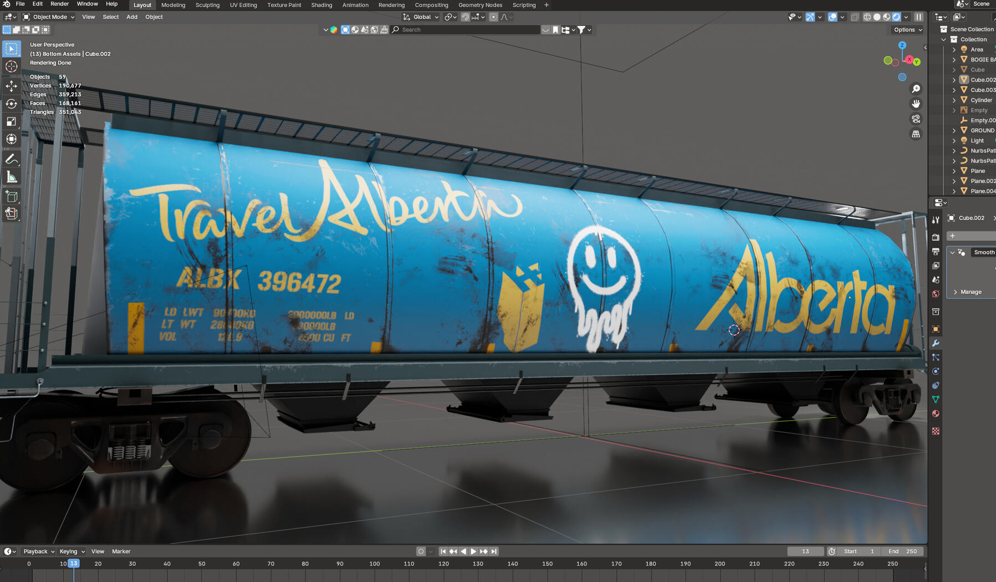This screenshot has width=996, height=582.
Task: Click the pan view hand icon
Action: pyautogui.click(x=916, y=104)
